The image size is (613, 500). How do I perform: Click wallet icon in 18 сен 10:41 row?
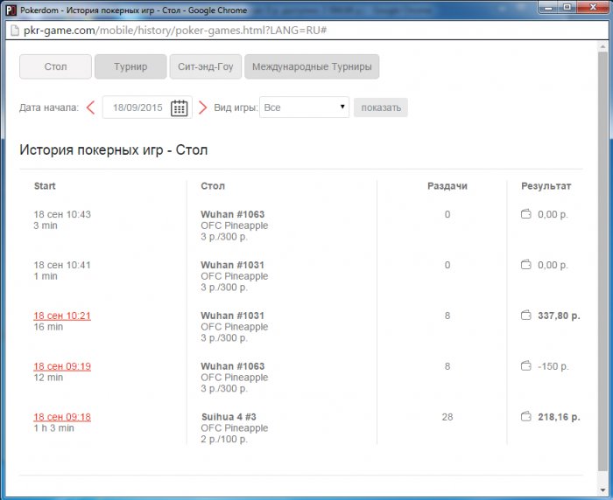click(x=526, y=265)
